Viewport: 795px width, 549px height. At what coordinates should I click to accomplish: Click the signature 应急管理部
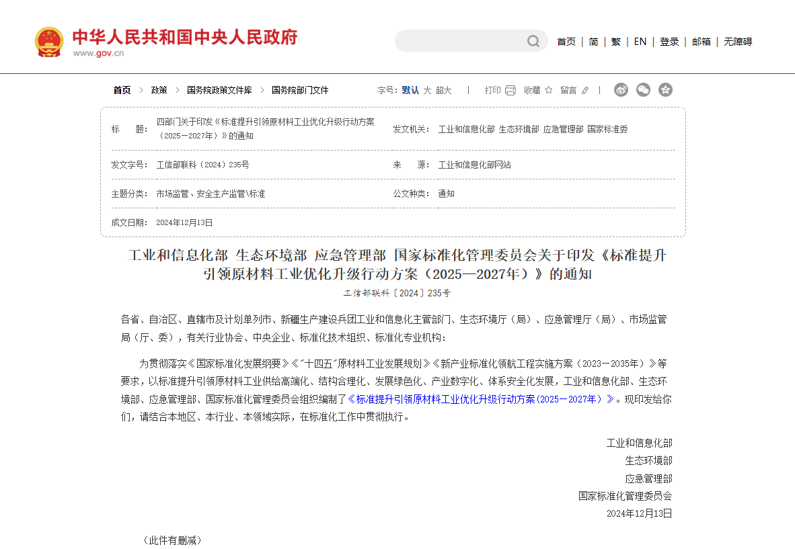point(648,478)
